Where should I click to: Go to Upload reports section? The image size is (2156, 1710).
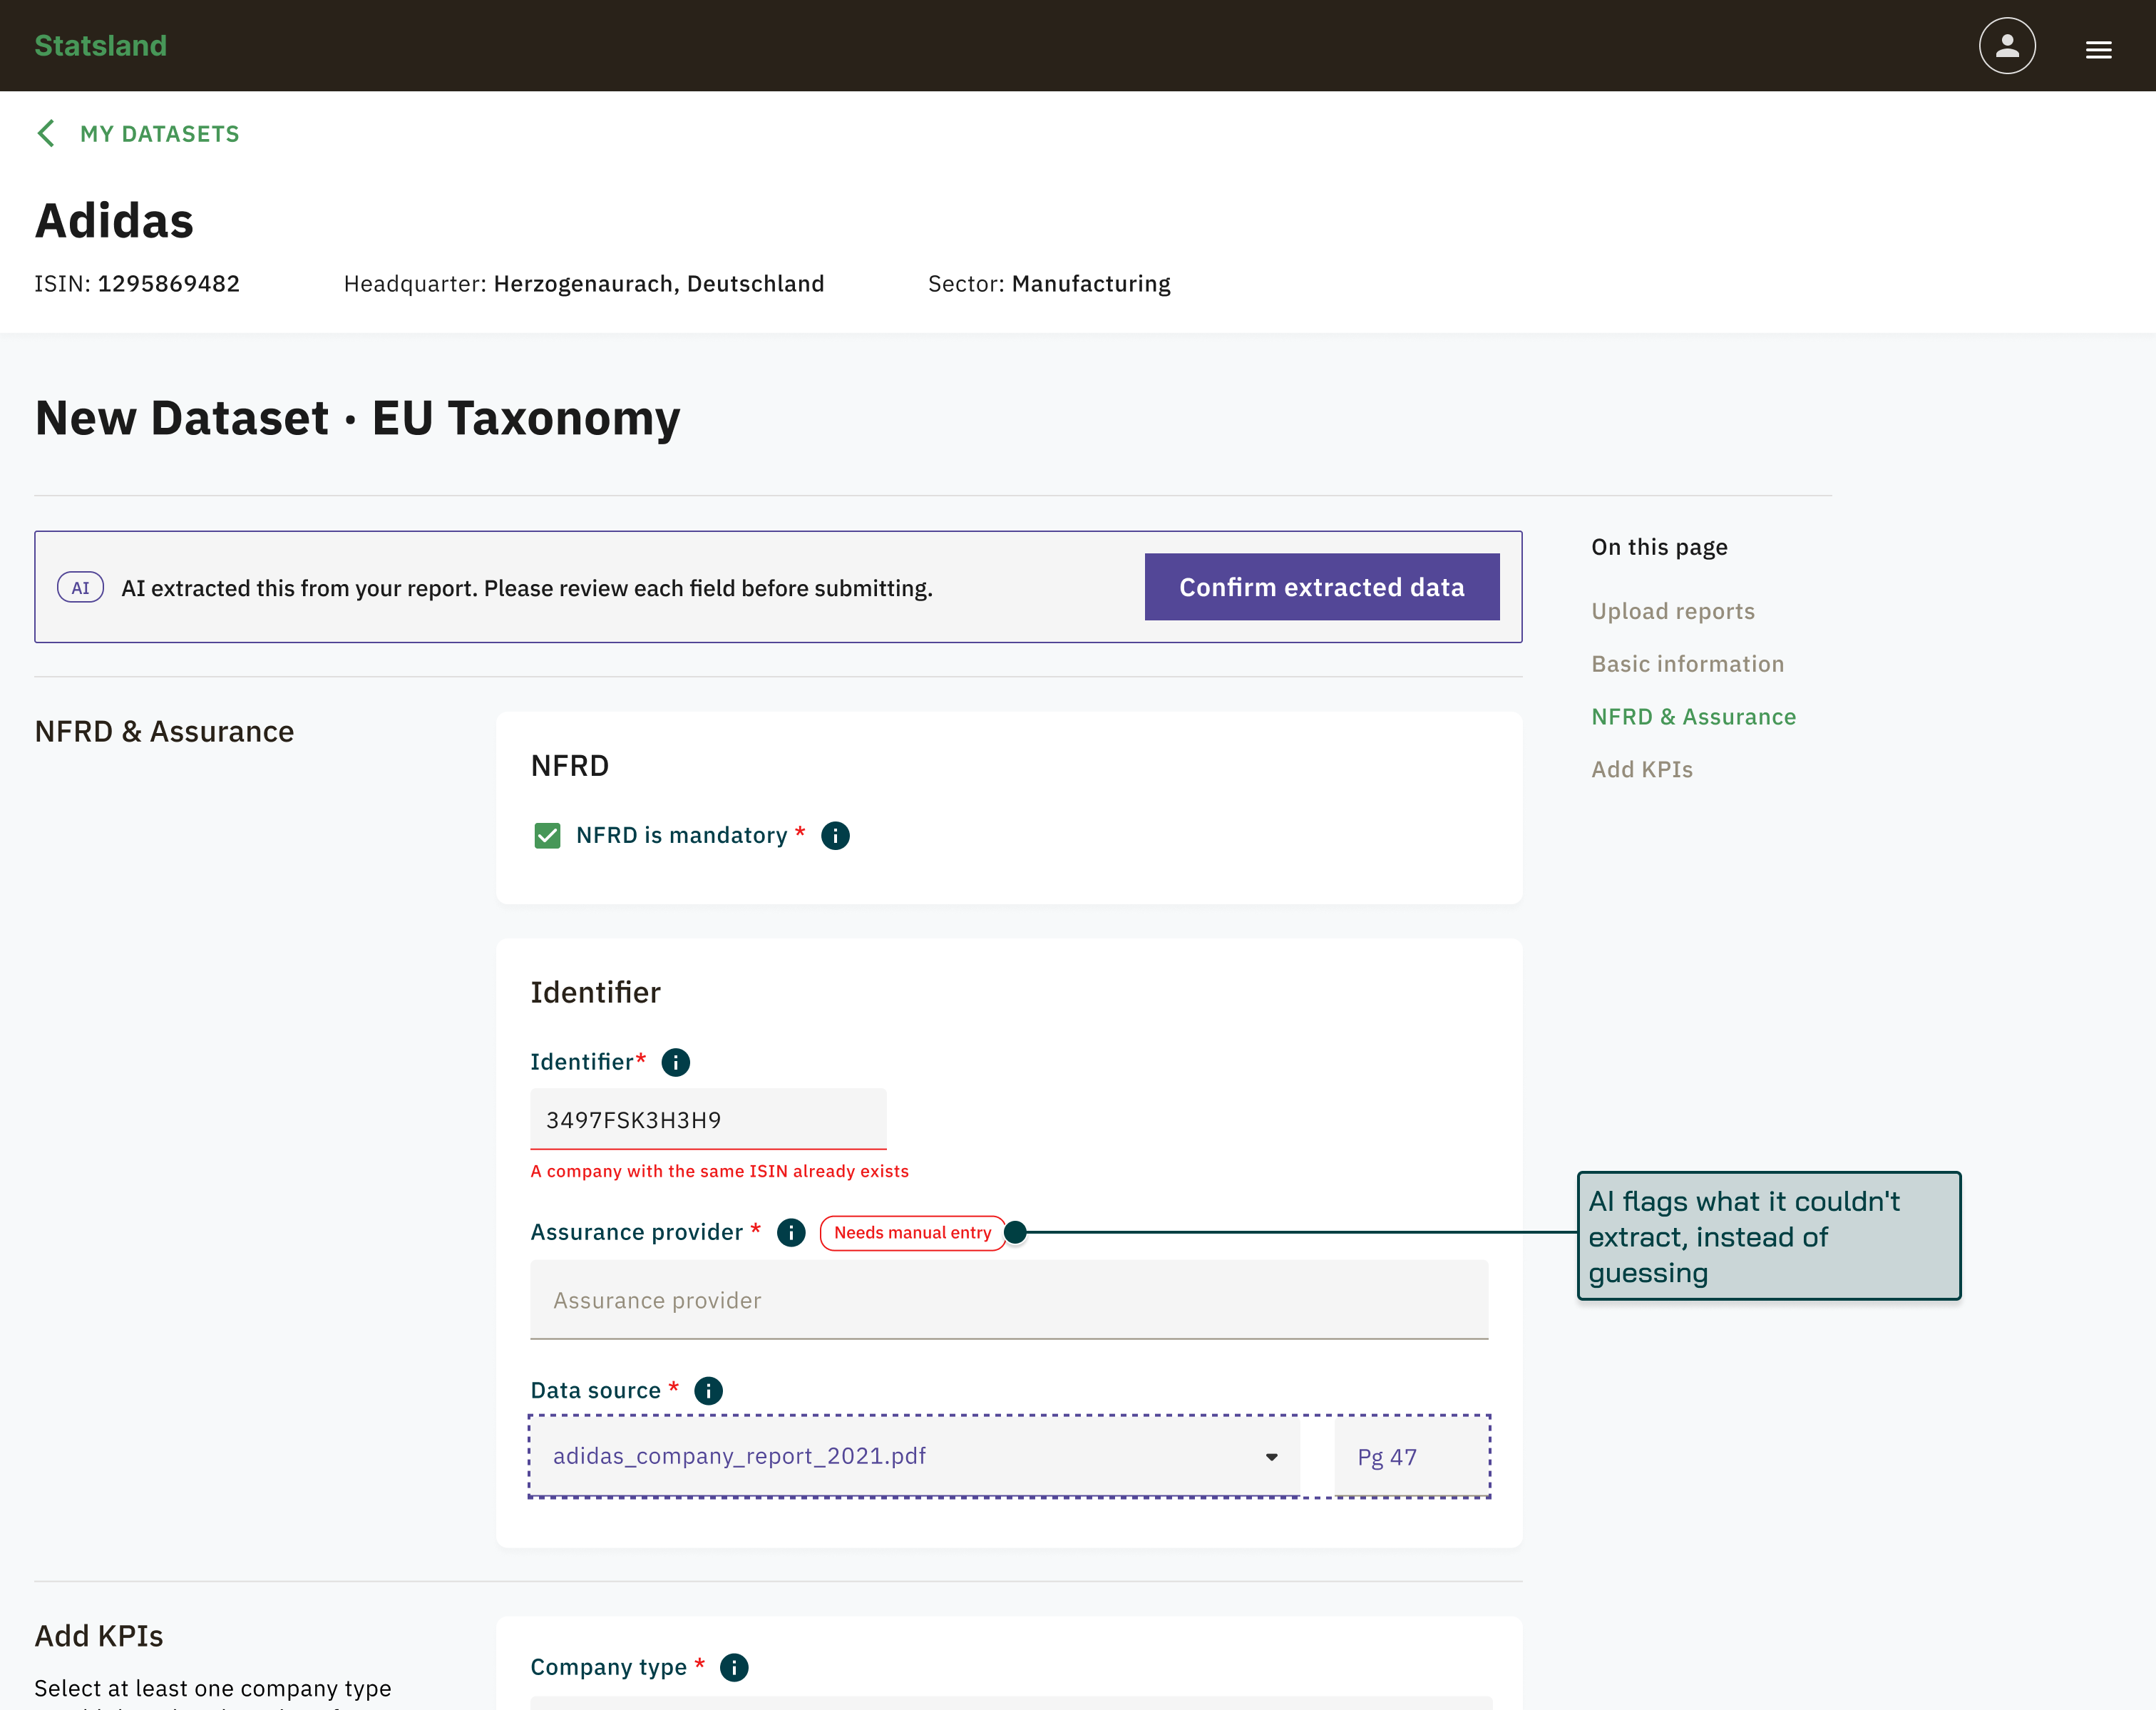1672,611
